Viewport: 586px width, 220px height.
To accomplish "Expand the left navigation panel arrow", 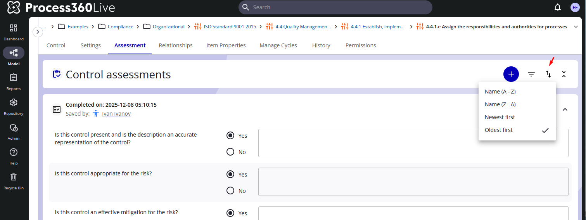I will pos(37,32).
